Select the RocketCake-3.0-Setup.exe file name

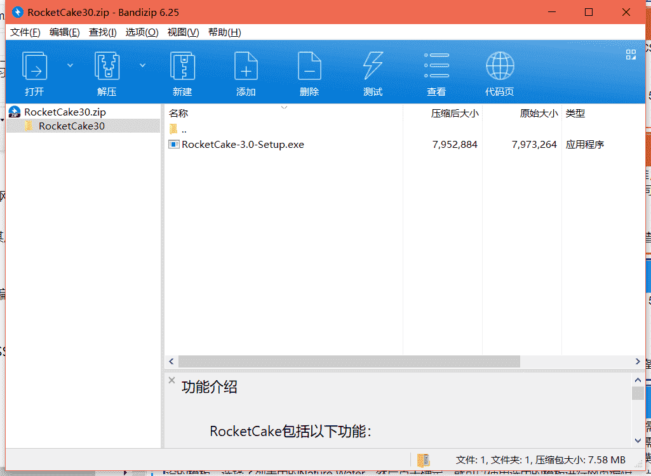coord(243,145)
